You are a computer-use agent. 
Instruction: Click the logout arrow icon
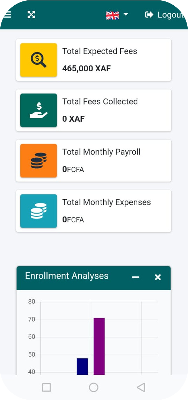tap(149, 15)
